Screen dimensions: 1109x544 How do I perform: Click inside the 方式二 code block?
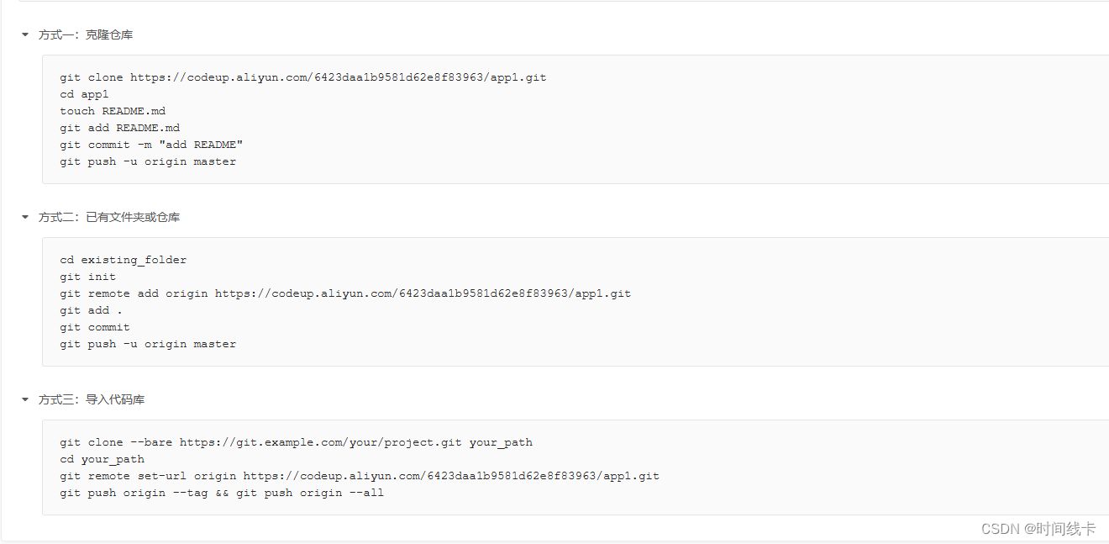(336, 301)
